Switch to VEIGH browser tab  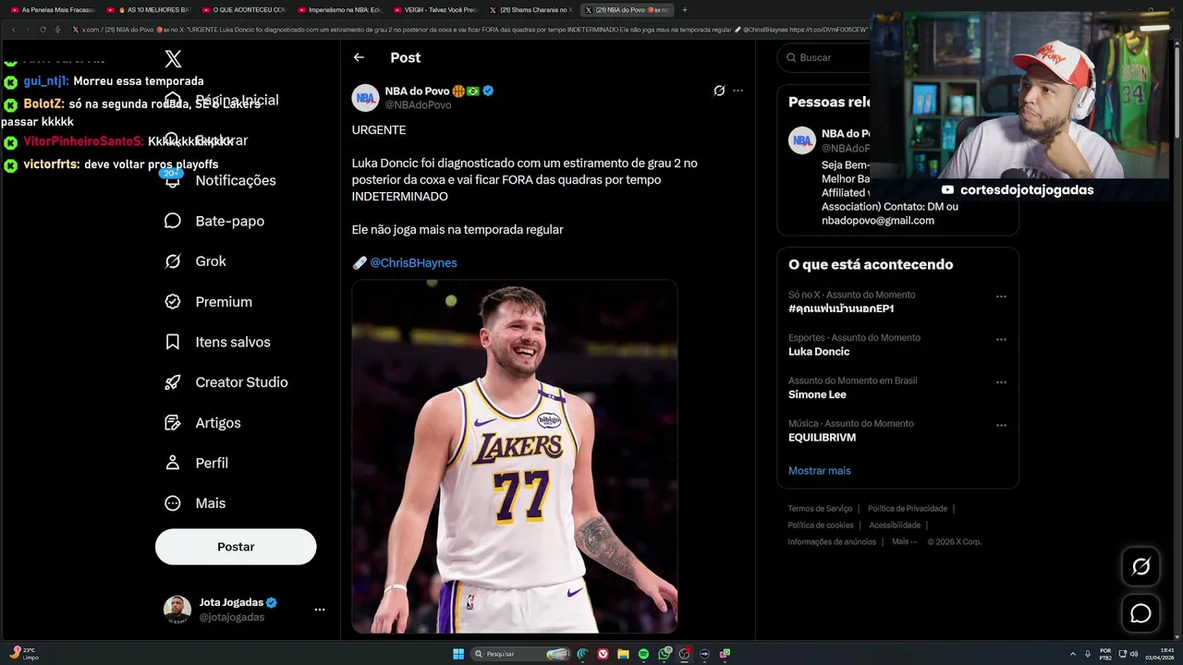click(434, 9)
